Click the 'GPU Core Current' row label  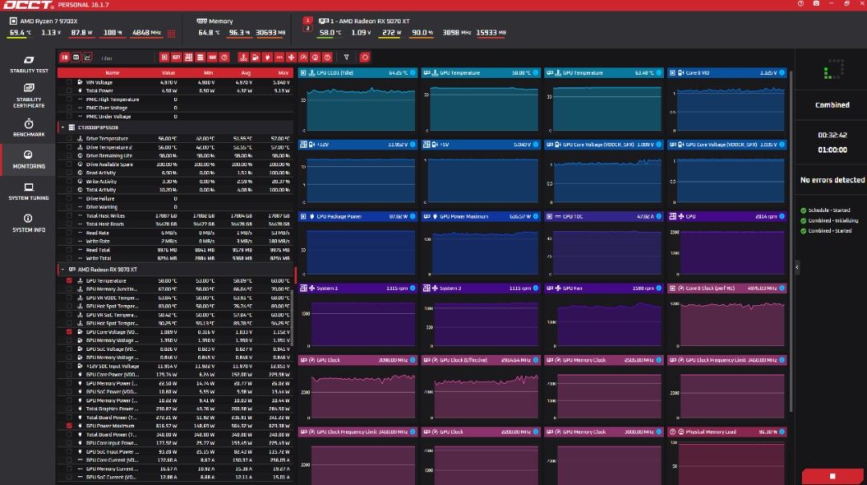pyautogui.click(x=111, y=460)
